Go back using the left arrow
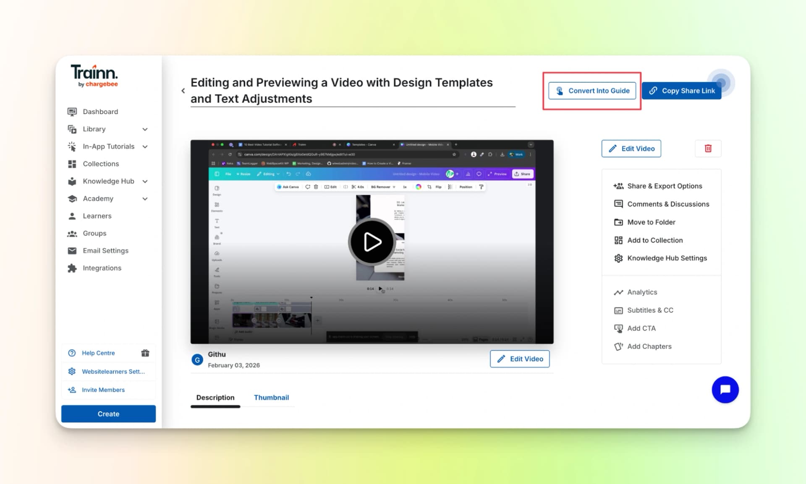The width and height of the screenshot is (806, 484). tap(183, 91)
